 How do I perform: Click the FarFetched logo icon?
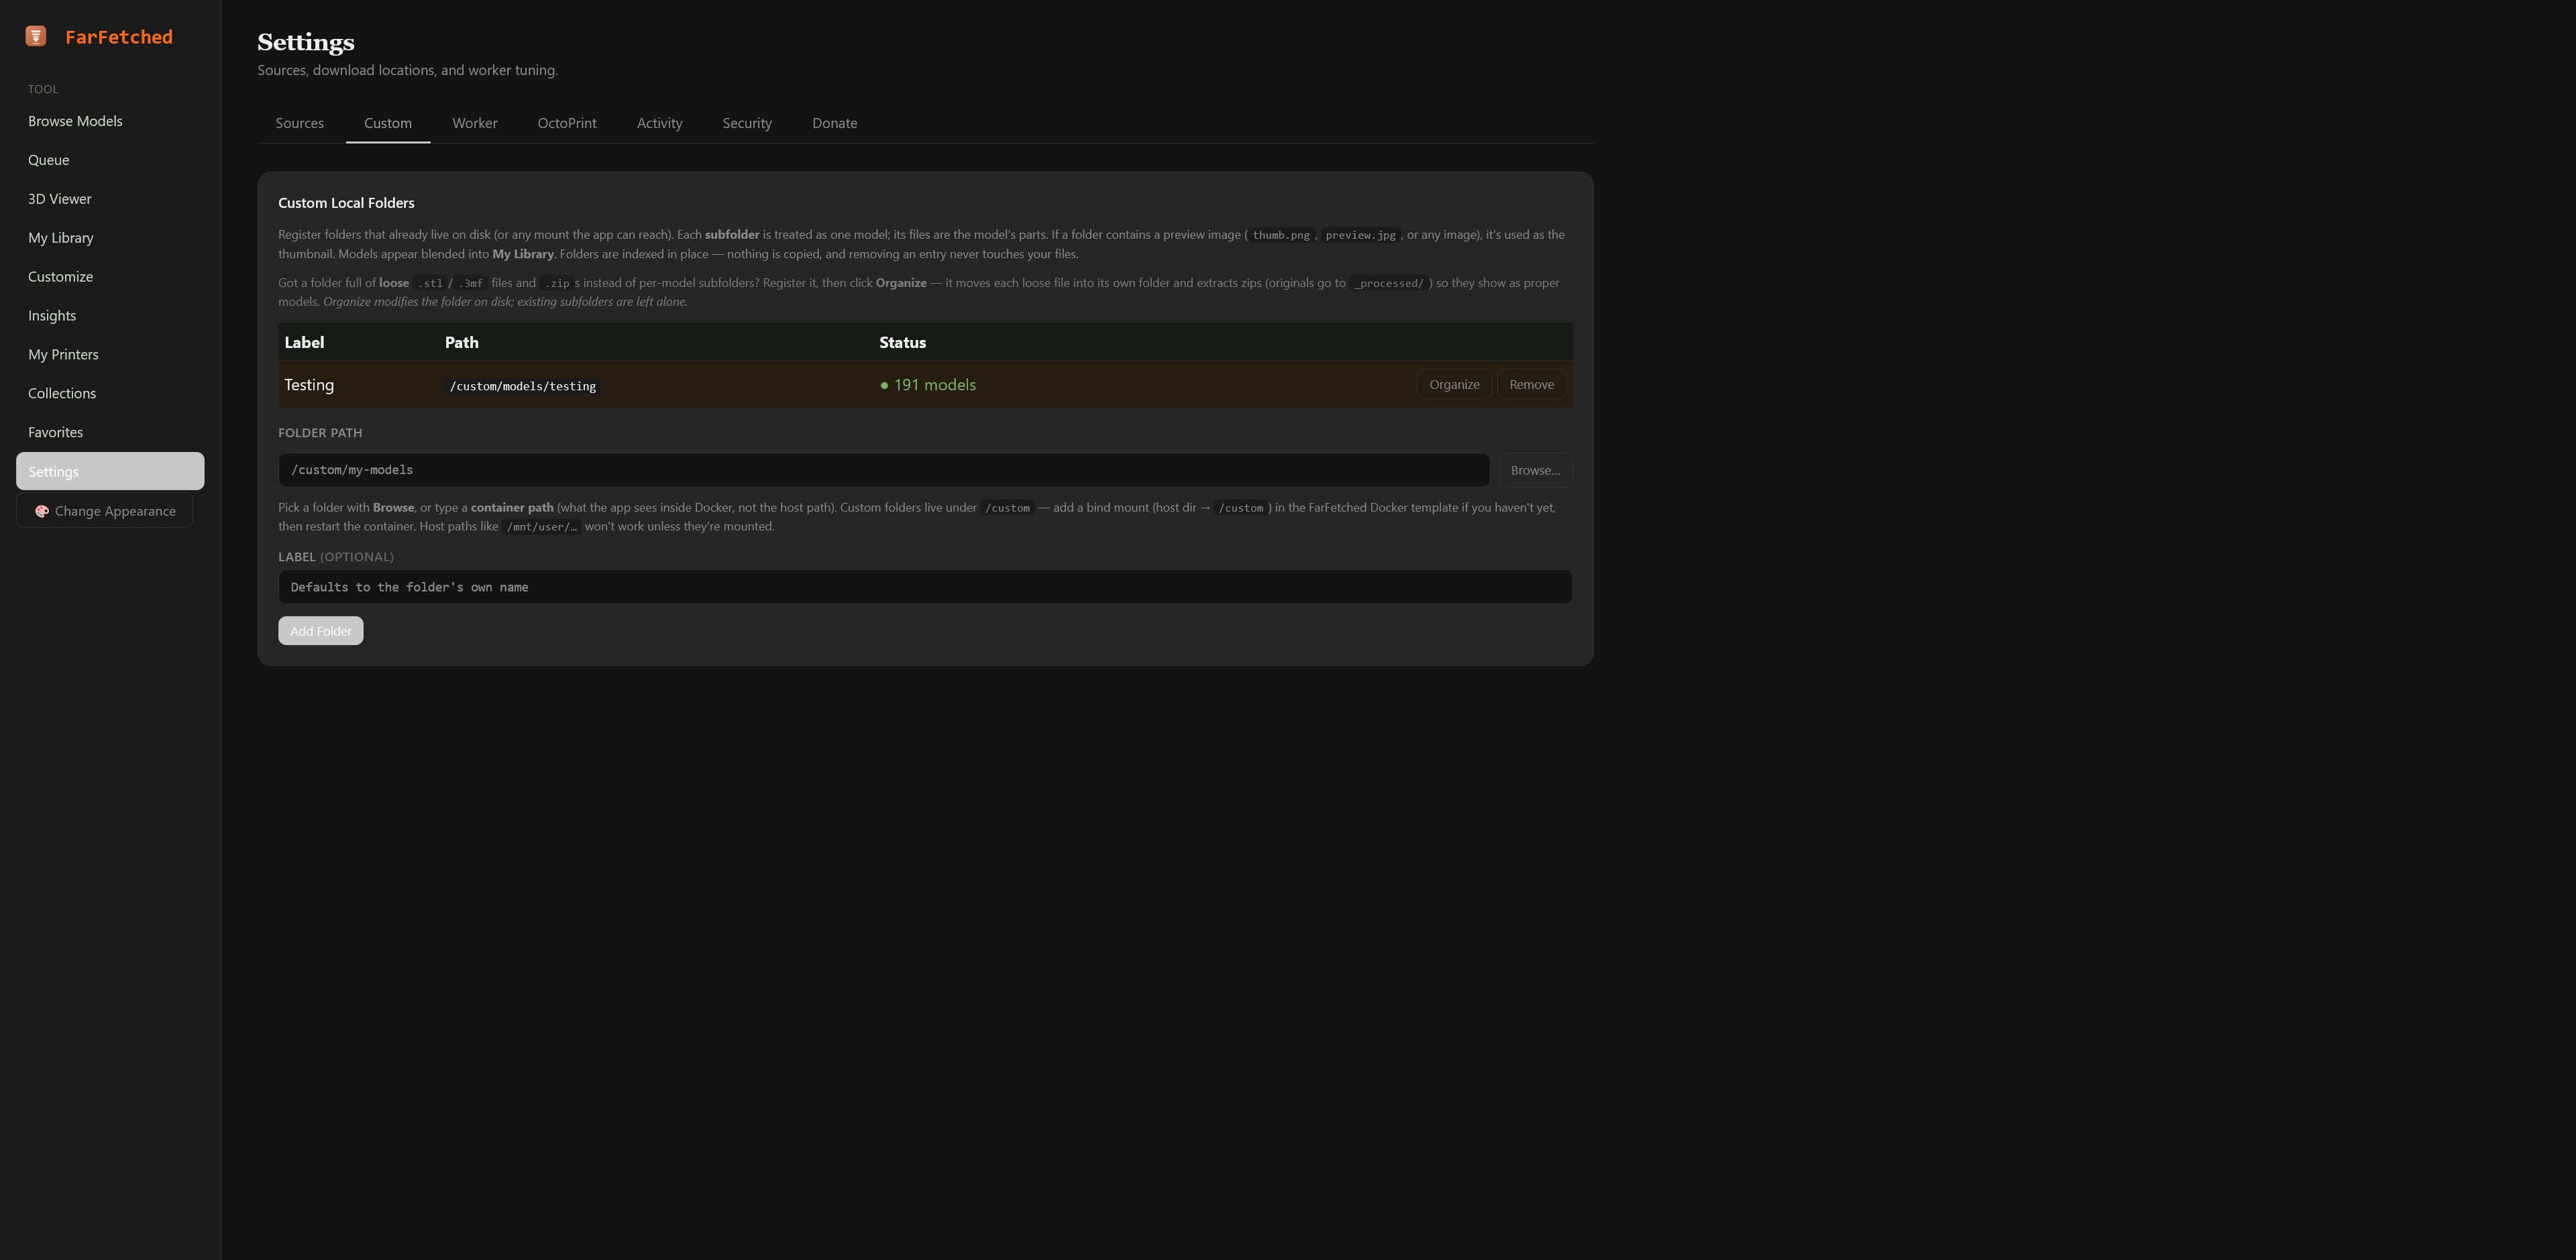[36, 37]
